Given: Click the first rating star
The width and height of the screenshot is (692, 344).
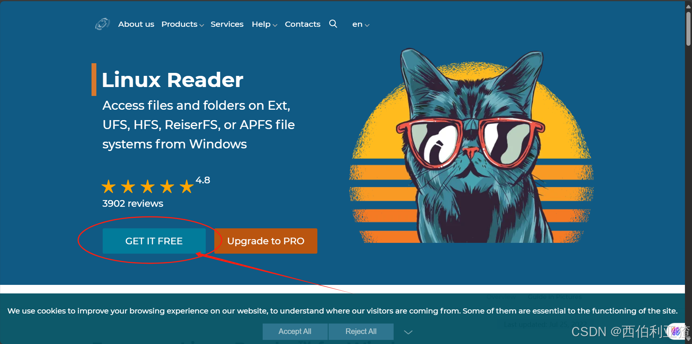Looking at the screenshot, I should tap(109, 187).
